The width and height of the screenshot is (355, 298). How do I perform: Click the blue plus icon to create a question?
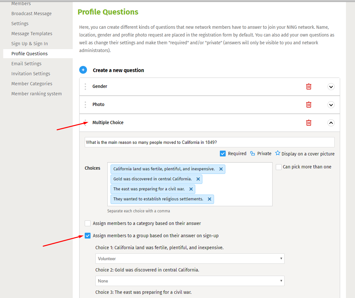[83, 70]
